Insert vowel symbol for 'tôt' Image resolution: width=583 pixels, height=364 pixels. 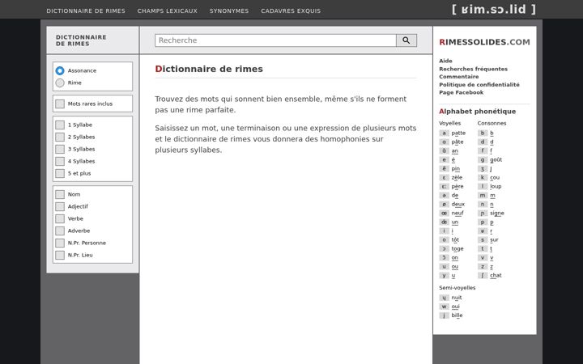pos(444,240)
